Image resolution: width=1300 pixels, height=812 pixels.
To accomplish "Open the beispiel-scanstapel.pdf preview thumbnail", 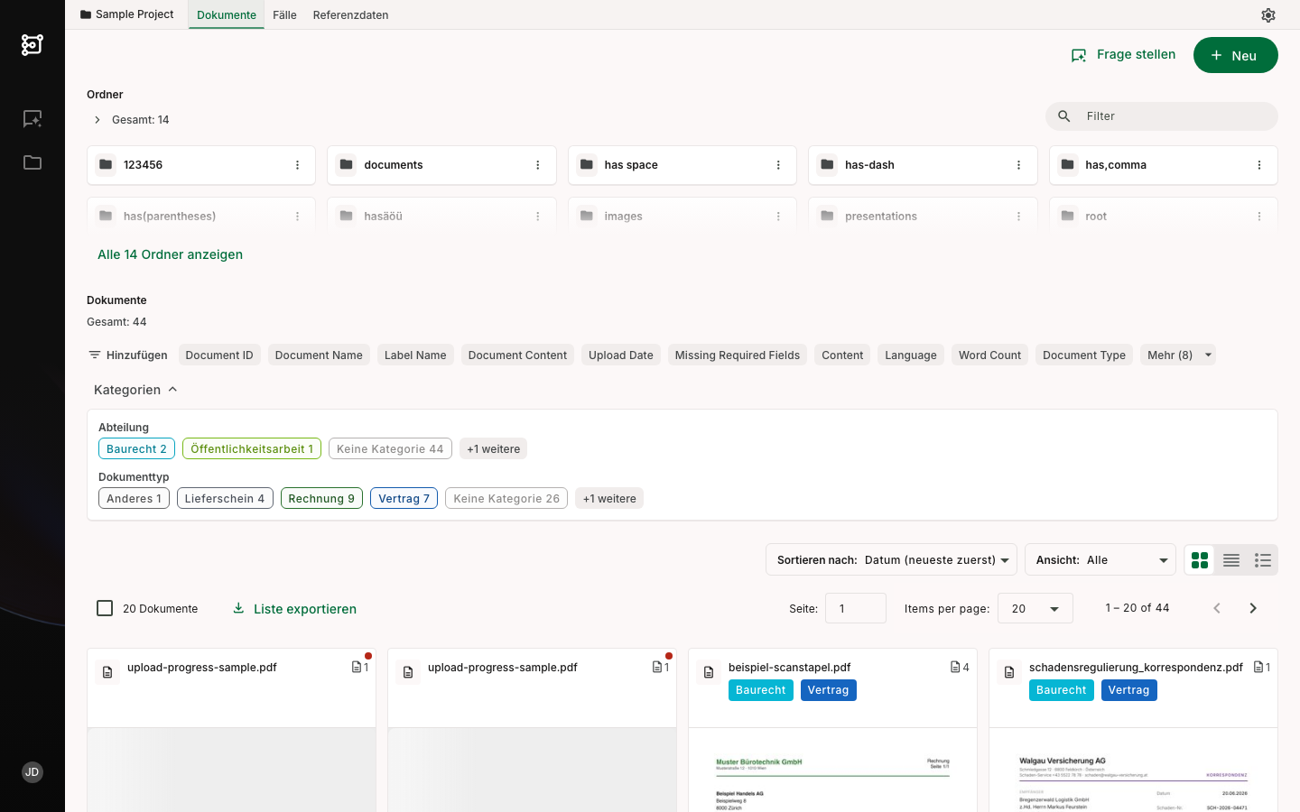I will [x=832, y=770].
